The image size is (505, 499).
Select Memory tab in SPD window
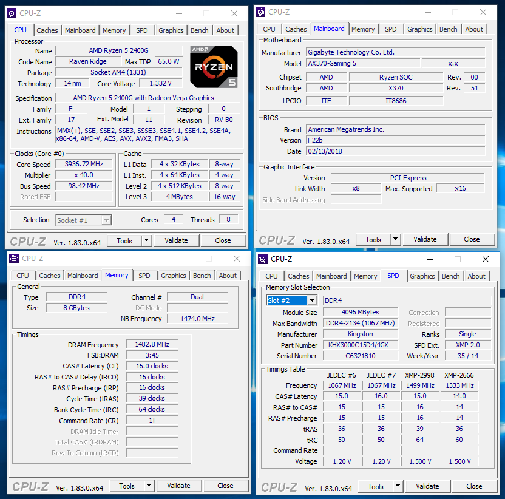click(365, 276)
